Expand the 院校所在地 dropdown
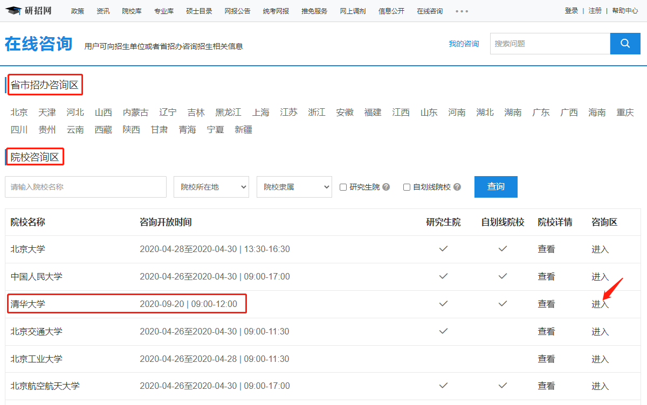647x405 pixels. [x=211, y=187]
